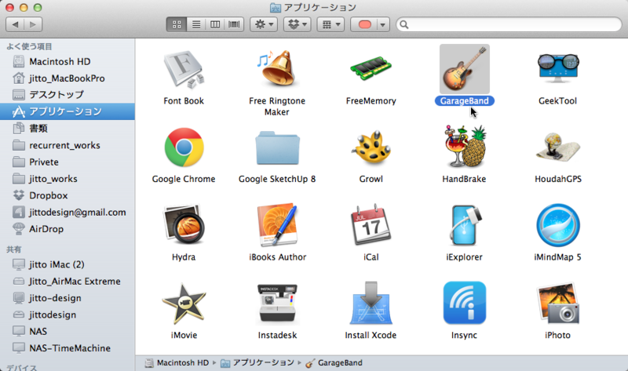The image size is (628, 371).
Task: Click the window title folder proxy icon
Action: pos(276,8)
